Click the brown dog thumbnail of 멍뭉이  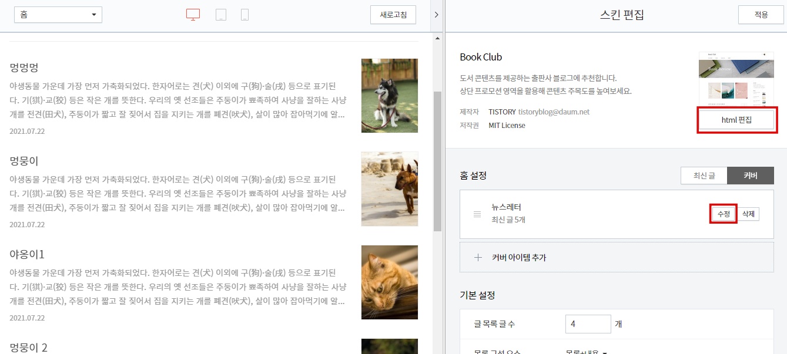click(x=390, y=189)
